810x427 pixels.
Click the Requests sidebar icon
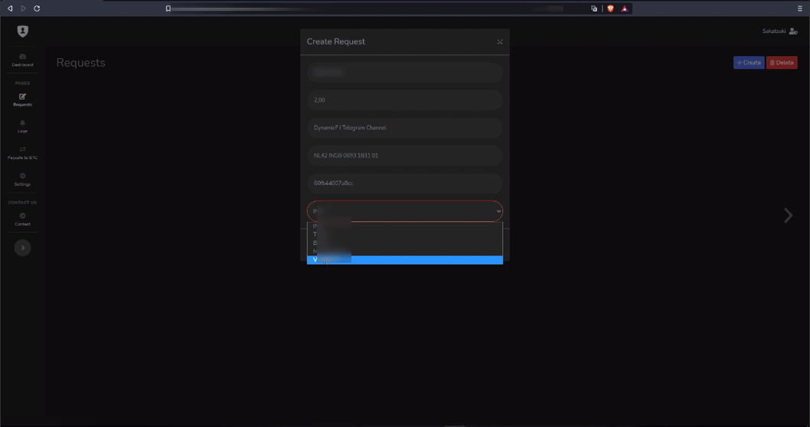[x=22, y=99]
